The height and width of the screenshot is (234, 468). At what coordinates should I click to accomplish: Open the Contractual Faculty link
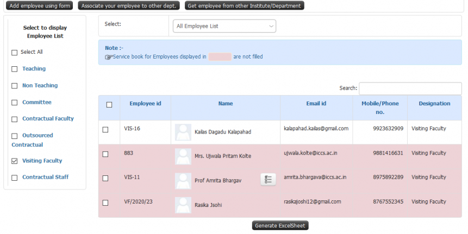point(48,118)
